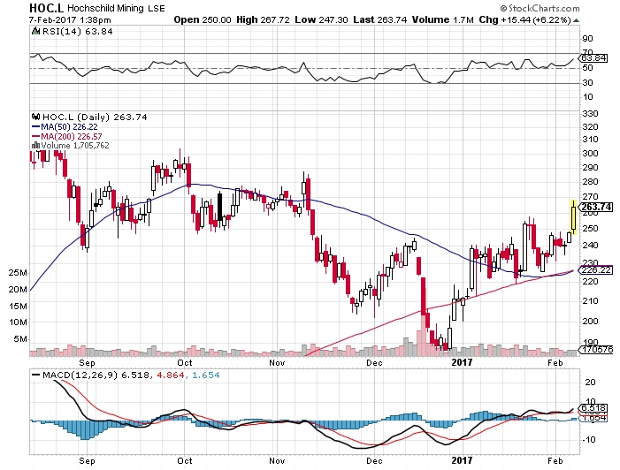Click the candlestick icon before HOC.L (Daily)
Viewport: 620px width, 470px height.
coord(35,117)
